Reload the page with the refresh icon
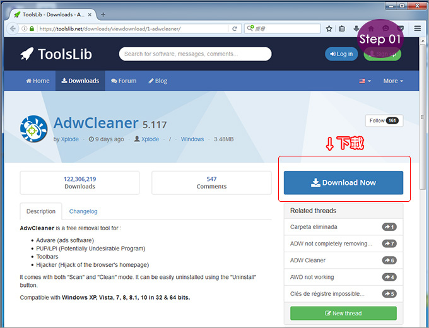The image size is (429, 328). [235, 28]
